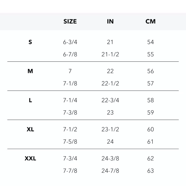Select the XL size row label
Screen dimensions: 186x186
point(30,130)
